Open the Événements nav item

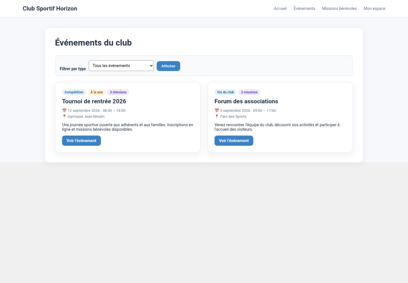coord(304,9)
